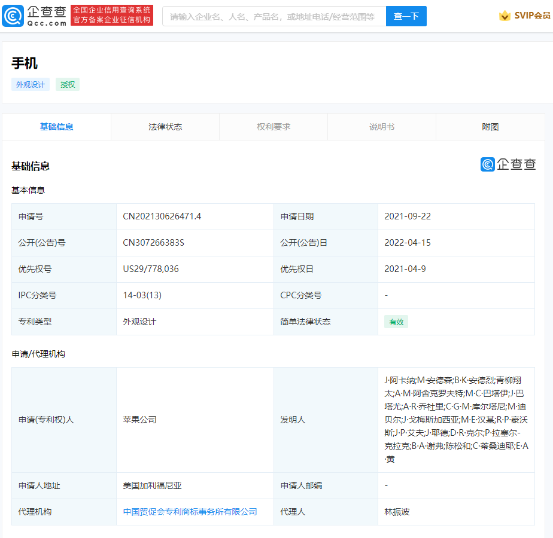Open the 说明书 tab
Image resolution: width=553 pixels, height=538 pixels.
click(382, 127)
